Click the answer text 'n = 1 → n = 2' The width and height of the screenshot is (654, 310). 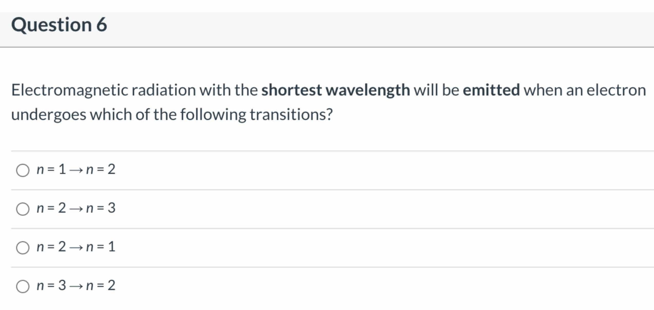click(x=76, y=169)
